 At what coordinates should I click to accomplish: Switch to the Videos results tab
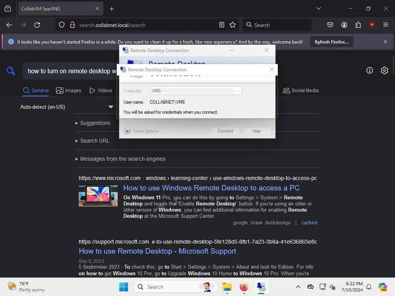(101, 90)
